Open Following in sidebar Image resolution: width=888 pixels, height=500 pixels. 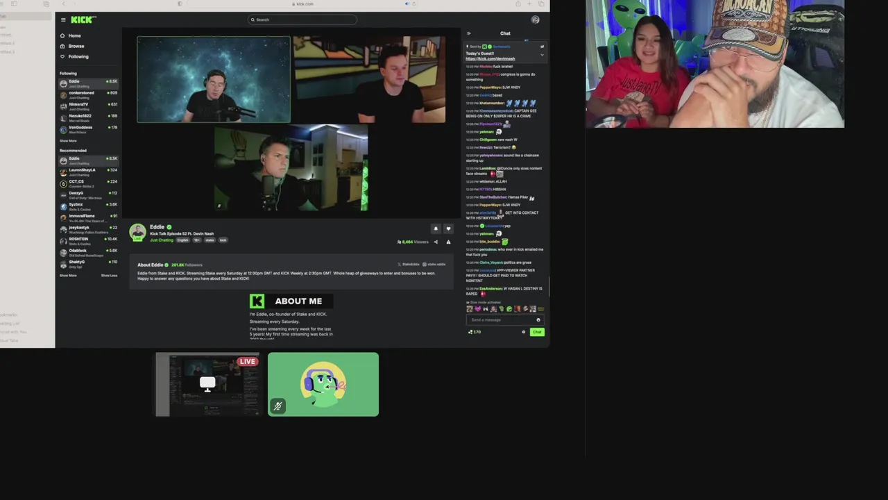74,56
